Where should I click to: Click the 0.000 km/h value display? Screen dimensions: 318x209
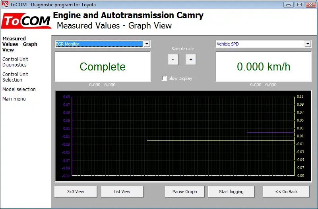click(264, 66)
